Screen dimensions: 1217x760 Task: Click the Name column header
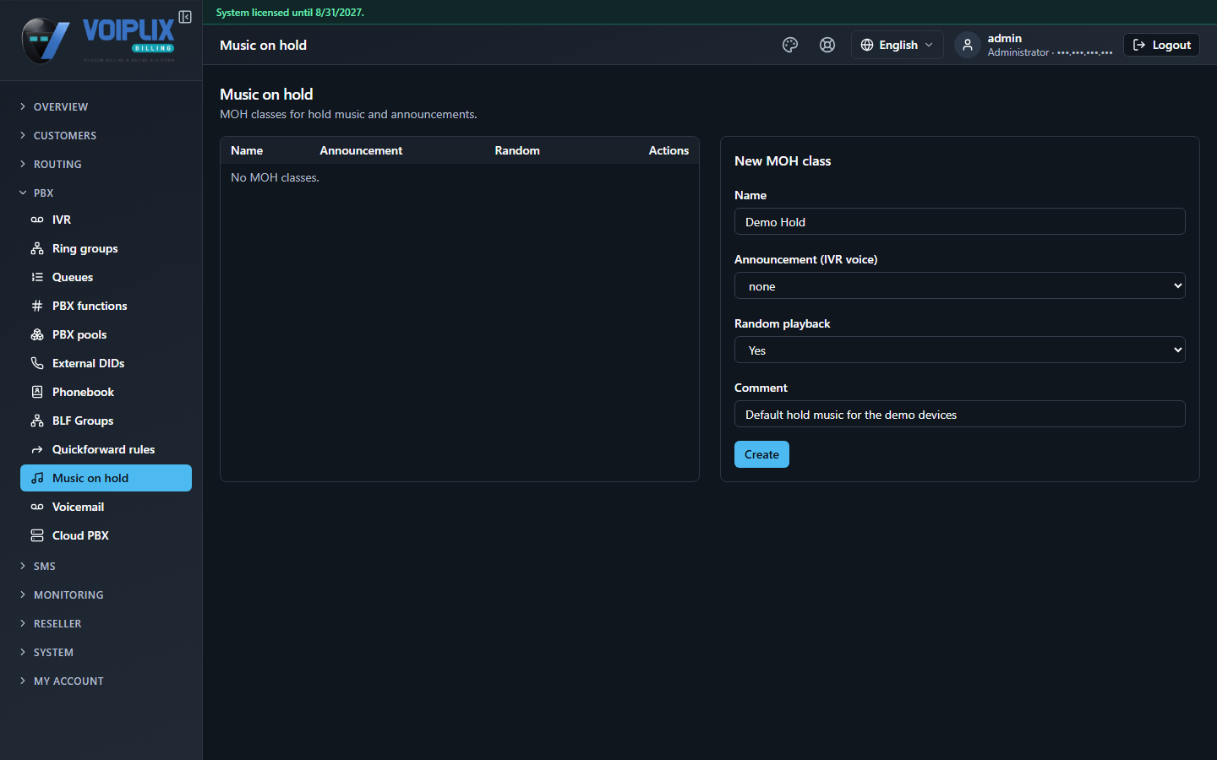pos(247,150)
